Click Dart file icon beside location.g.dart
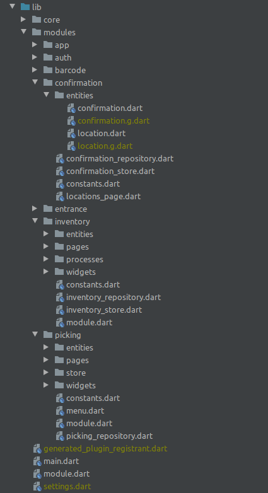 click(x=71, y=146)
